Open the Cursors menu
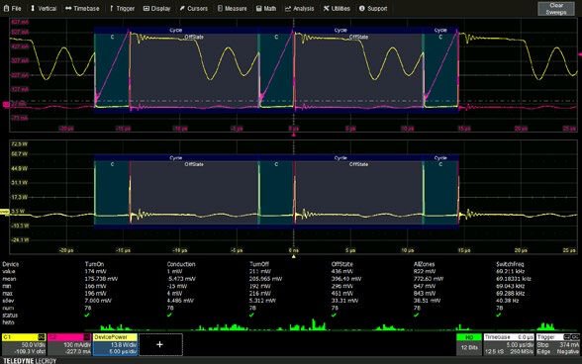The height and width of the screenshot is (364, 582). (x=193, y=8)
